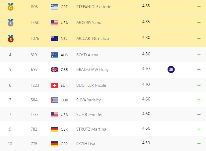
Task: Click the SB season best badge
Action: (171, 69)
